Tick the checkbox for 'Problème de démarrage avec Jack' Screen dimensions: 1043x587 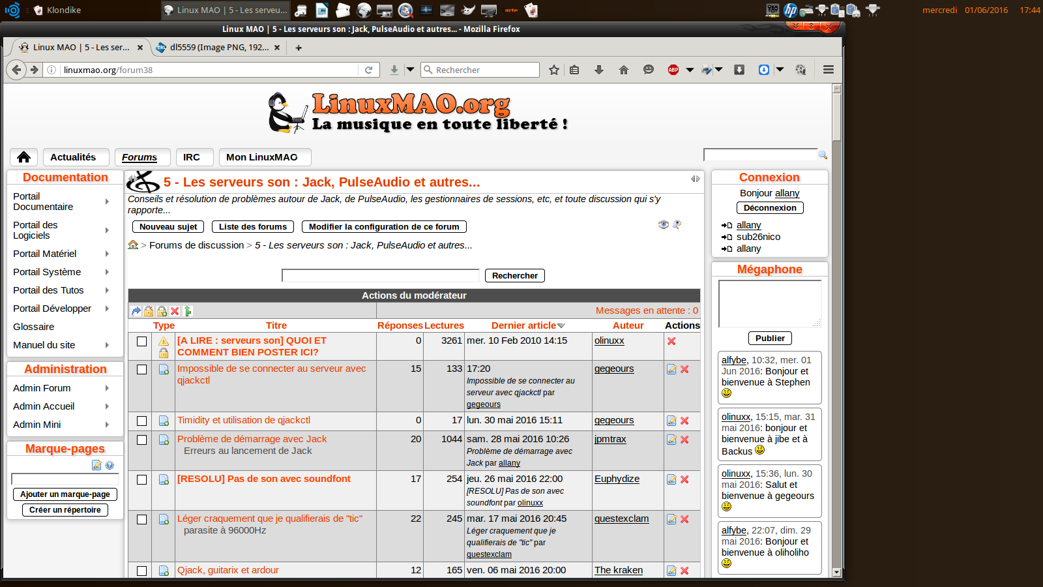[141, 440]
